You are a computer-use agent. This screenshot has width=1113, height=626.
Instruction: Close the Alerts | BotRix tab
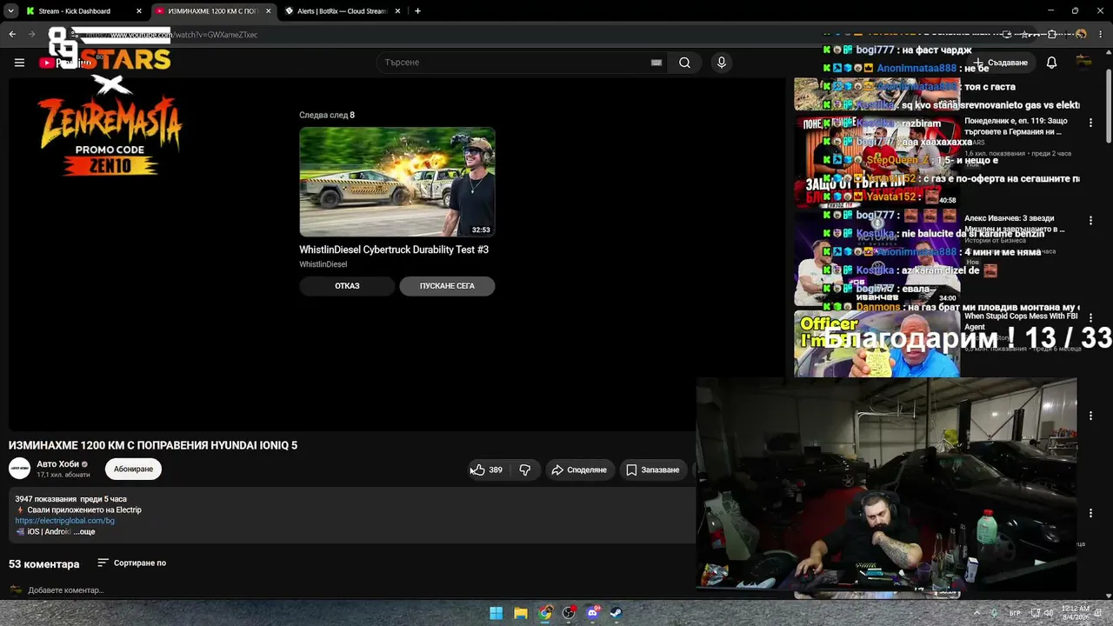[398, 11]
